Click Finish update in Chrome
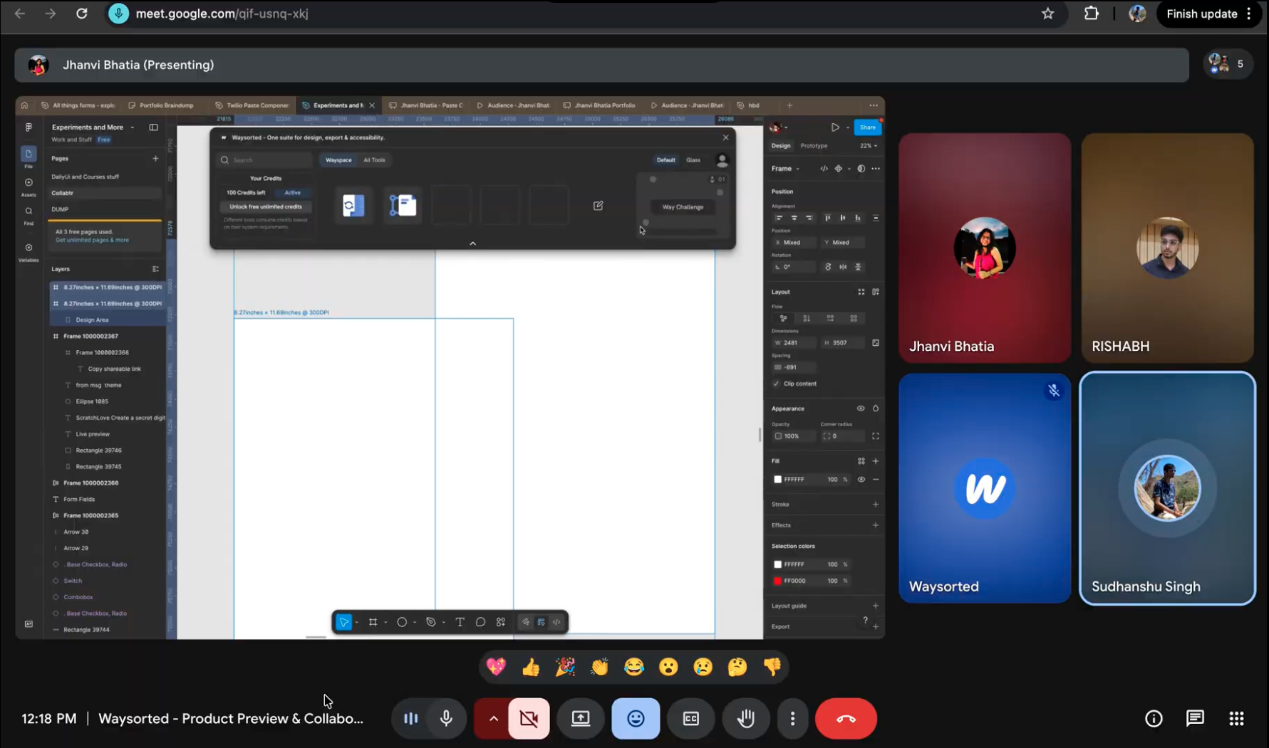Screen dimensions: 1269x748 (1201, 14)
